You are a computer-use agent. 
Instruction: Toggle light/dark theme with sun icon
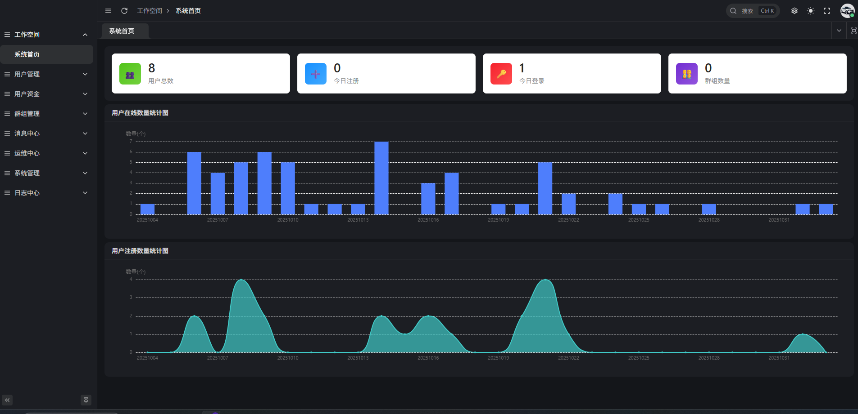coord(811,11)
